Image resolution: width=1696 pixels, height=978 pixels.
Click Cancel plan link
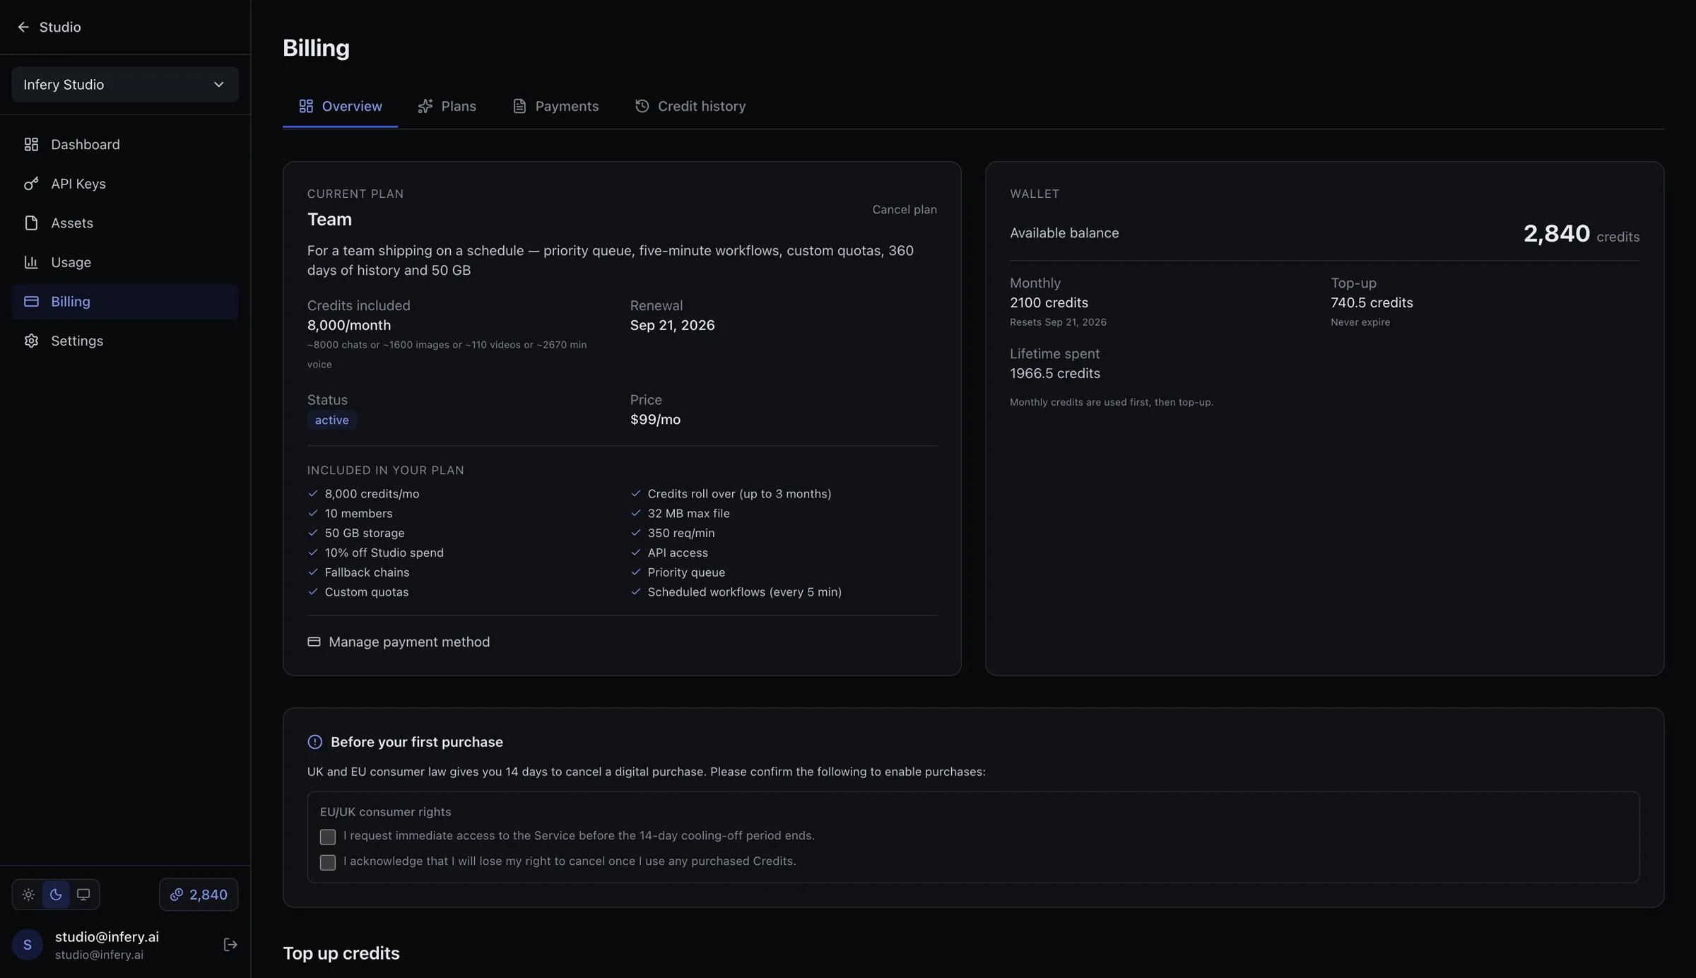pyautogui.click(x=904, y=210)
